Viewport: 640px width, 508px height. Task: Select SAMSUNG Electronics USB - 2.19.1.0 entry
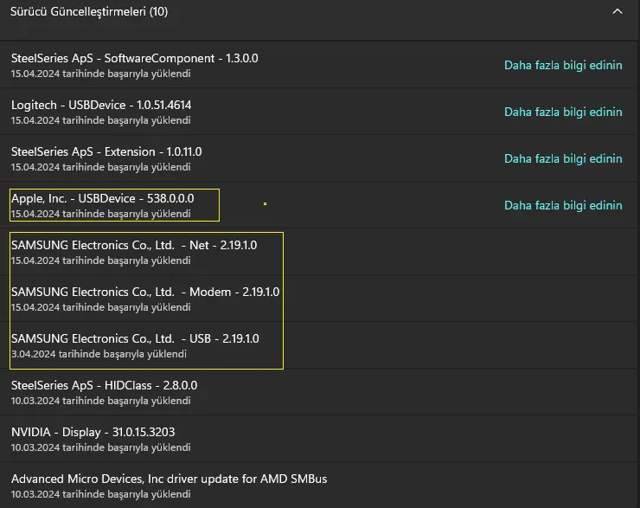coord(135,338)
